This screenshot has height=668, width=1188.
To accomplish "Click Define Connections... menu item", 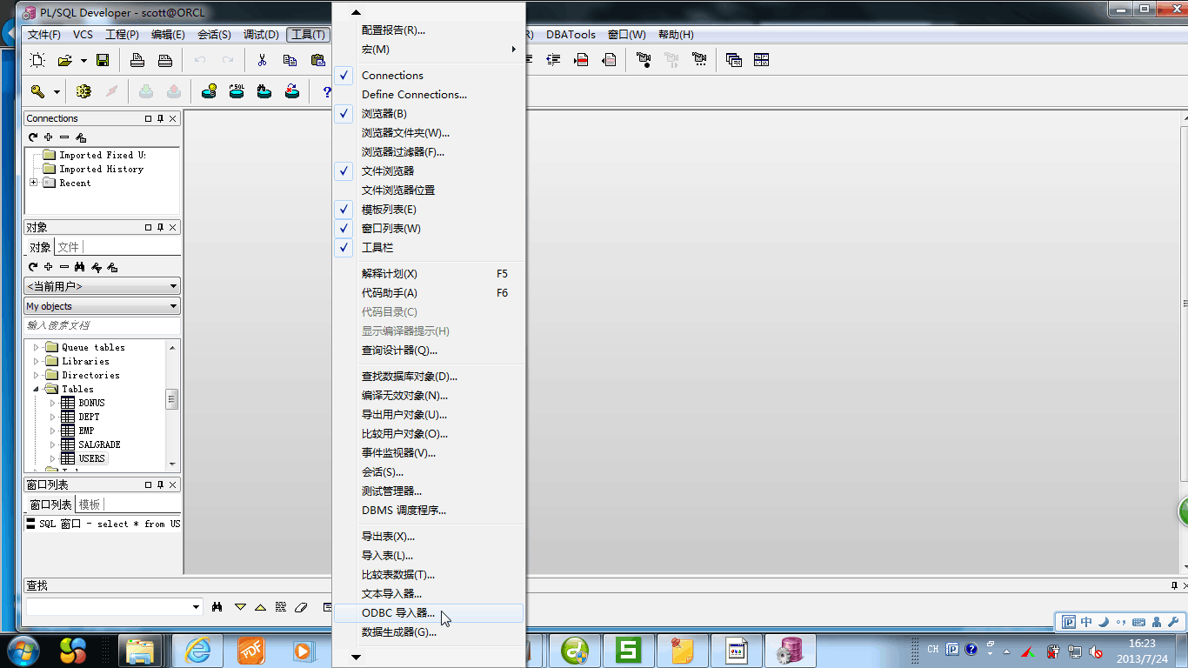I will click(430, 95).
